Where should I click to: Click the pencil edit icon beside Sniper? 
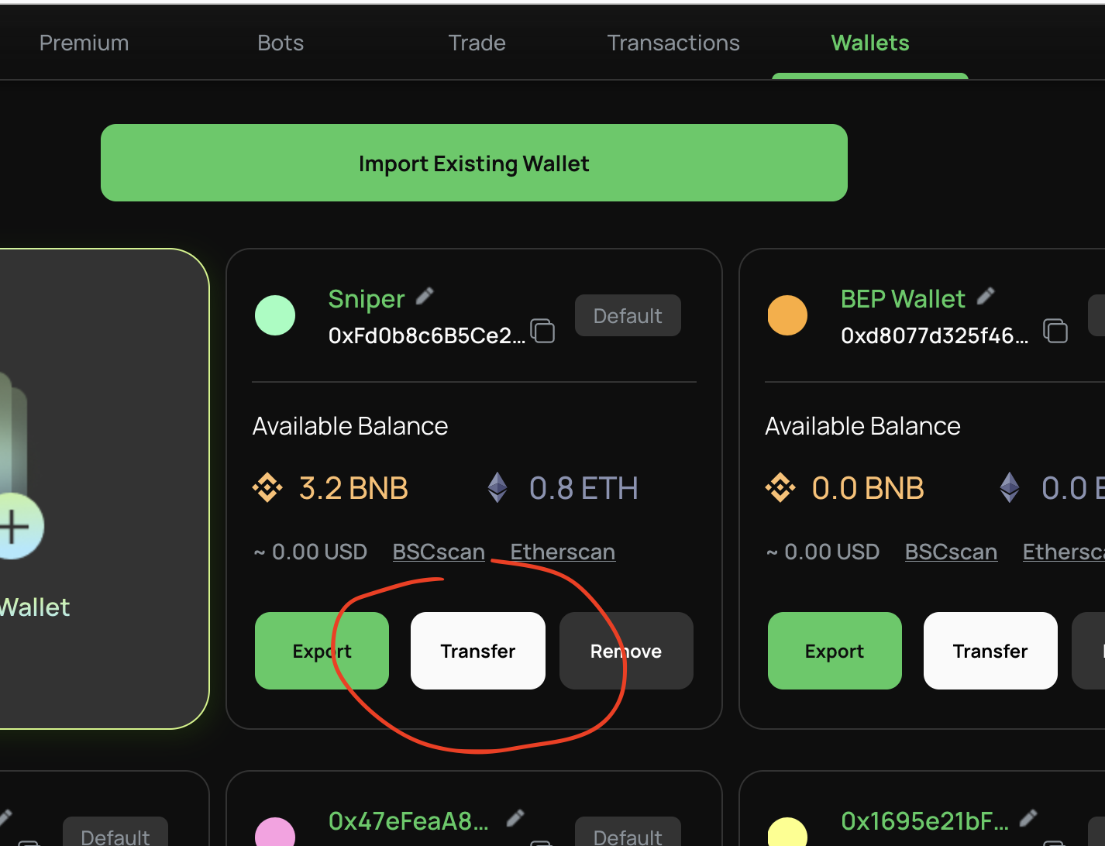coord(425,297)
